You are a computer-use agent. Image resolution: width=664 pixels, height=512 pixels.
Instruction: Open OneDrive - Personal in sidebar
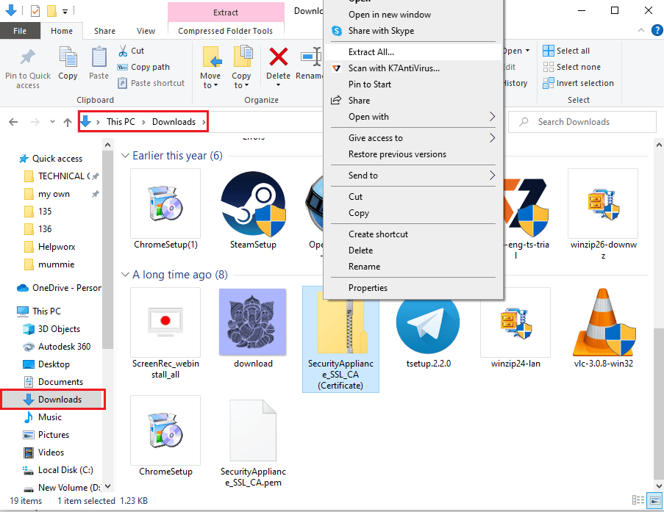(66, 288)
